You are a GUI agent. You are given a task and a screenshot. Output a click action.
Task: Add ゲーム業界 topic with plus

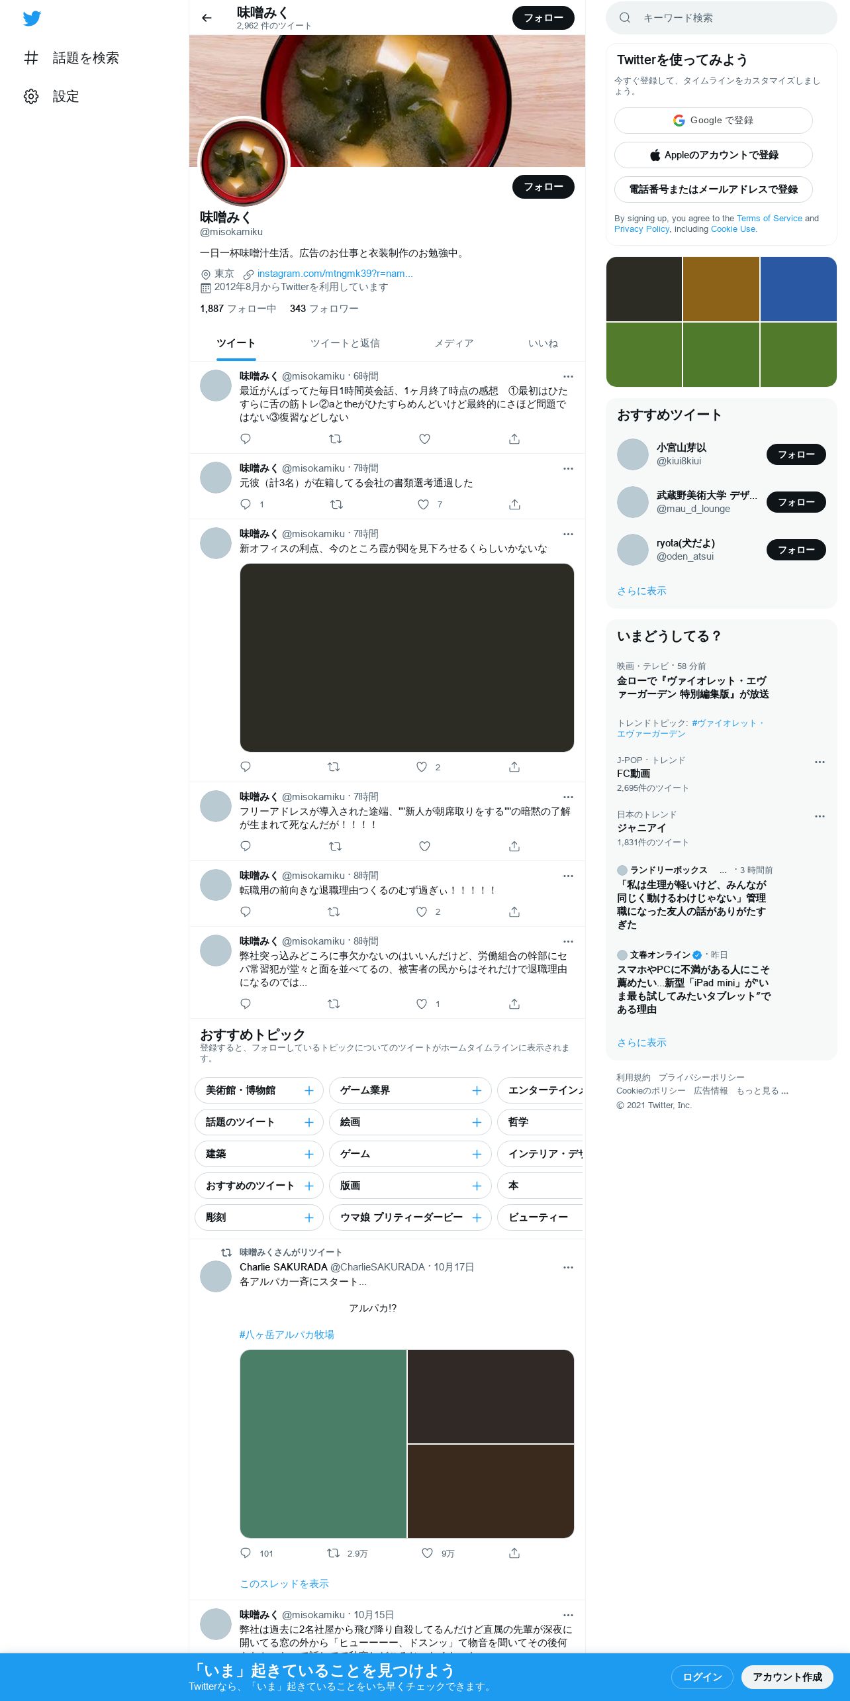[477, 1090]
